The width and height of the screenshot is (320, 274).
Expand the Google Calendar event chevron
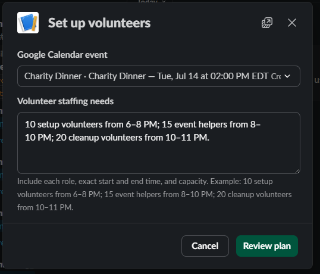coord(287,76)
